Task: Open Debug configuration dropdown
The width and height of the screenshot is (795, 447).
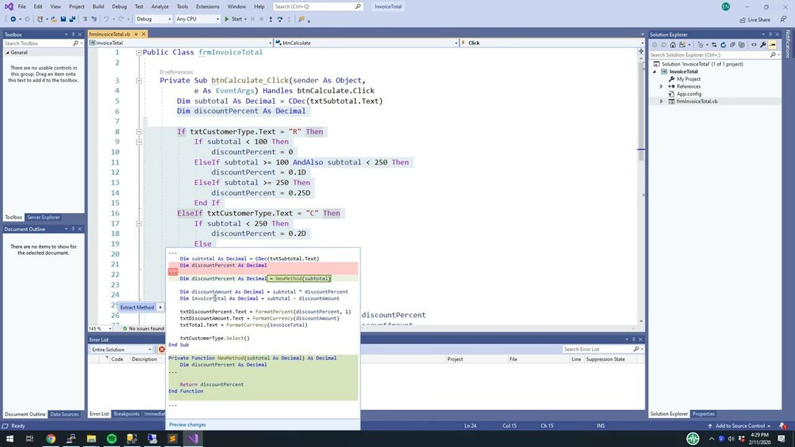Action: pyautogui.click(x=153, y=19)
